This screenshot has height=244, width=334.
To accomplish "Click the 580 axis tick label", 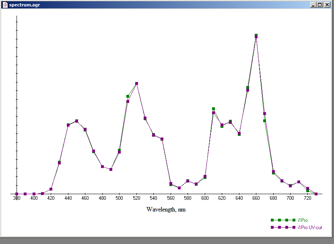I will (x=188, y=198).
